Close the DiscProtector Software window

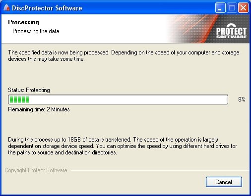pos(243,8)
